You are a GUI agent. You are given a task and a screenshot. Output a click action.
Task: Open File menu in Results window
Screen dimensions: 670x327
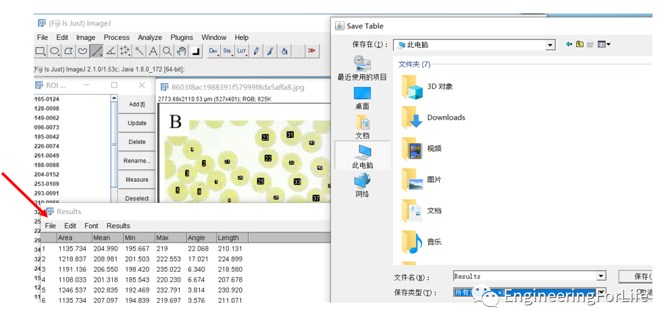coord(51,226)
